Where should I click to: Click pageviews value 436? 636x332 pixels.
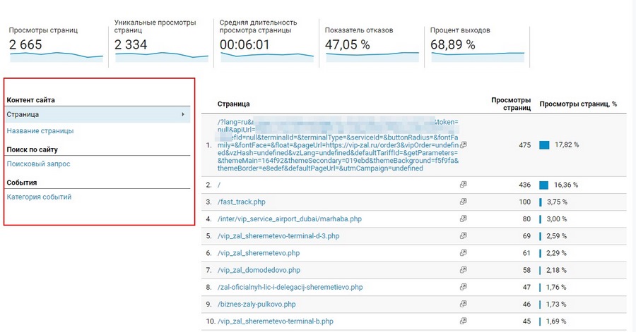[x=524, y=185]
